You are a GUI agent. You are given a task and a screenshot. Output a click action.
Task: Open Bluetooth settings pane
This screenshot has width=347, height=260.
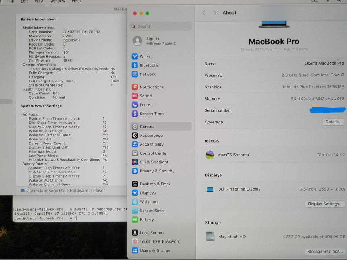[x=145, y=65]
